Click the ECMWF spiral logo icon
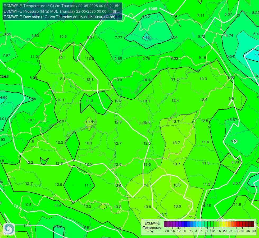The width and height of the screenshot is (259, 238). pos(9,229)
